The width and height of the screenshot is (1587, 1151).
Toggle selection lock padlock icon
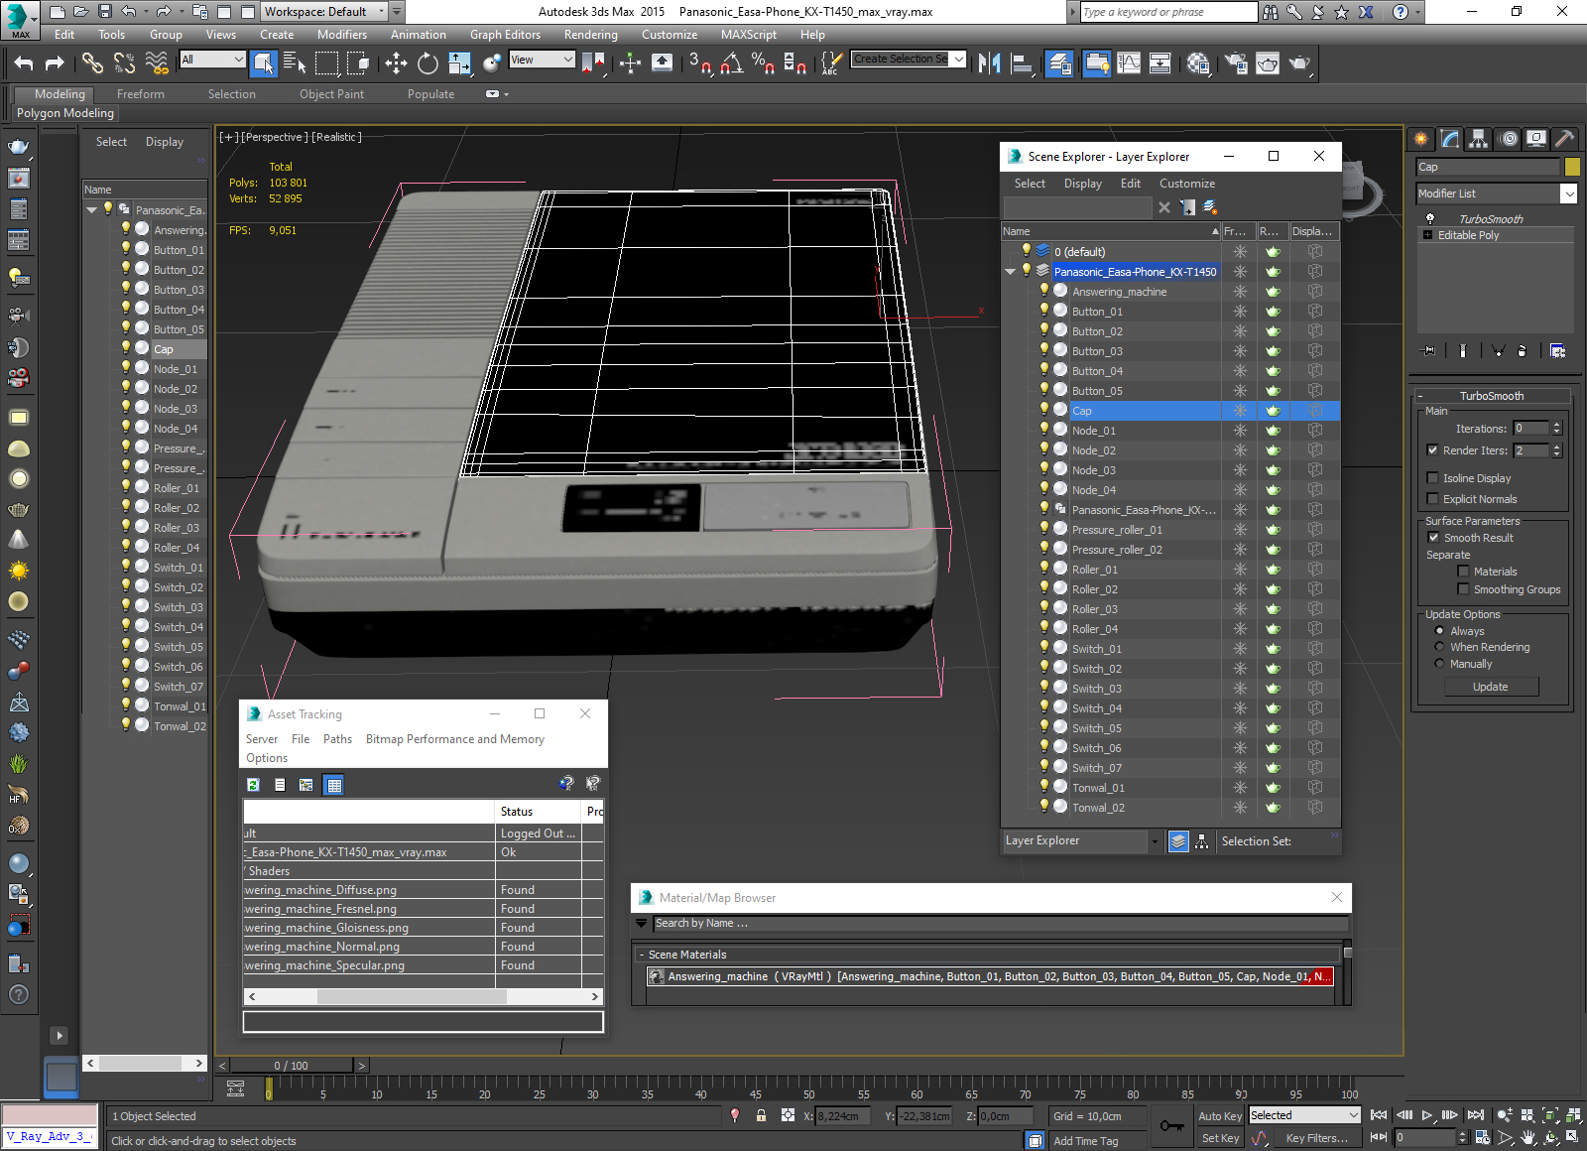pos(761,1116)
